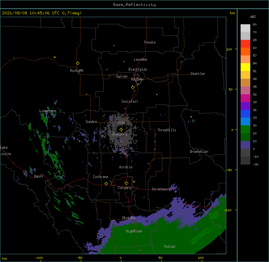Click the Banff town label
Viewport: 269px width, 262px height.
(39, 176)
